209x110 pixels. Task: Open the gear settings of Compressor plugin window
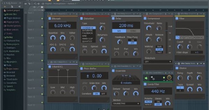[147, 14]
